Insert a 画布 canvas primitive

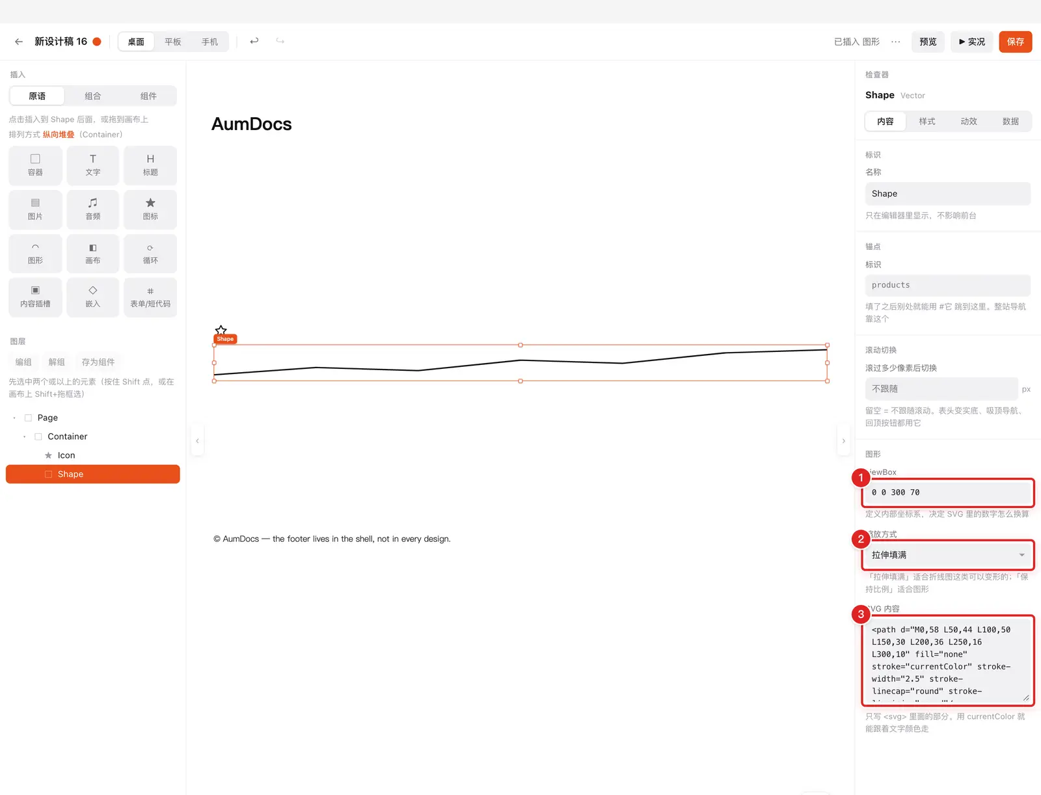(x=93, y=253)
